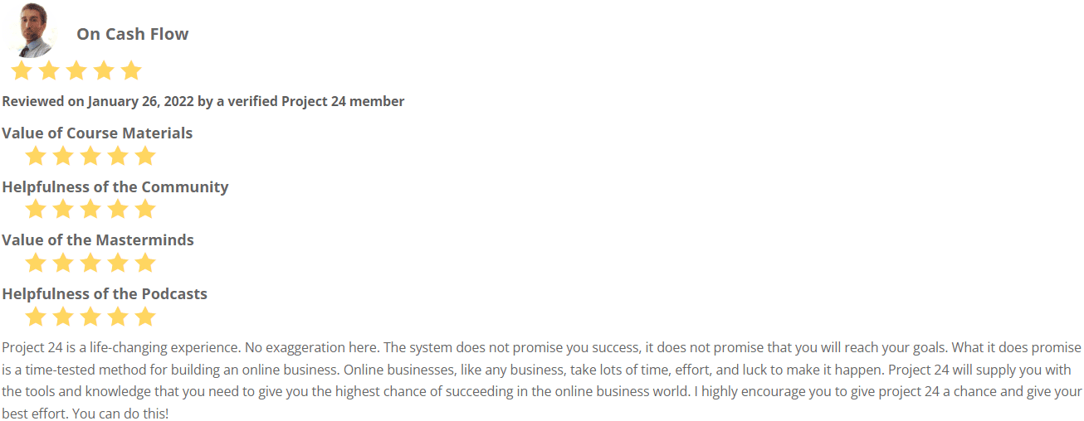Click the "Value of the Masterminds" heading

pos(98,240)
